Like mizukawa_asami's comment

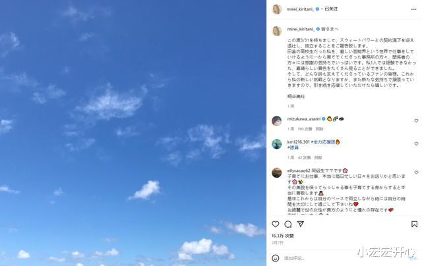coord(416,120)
